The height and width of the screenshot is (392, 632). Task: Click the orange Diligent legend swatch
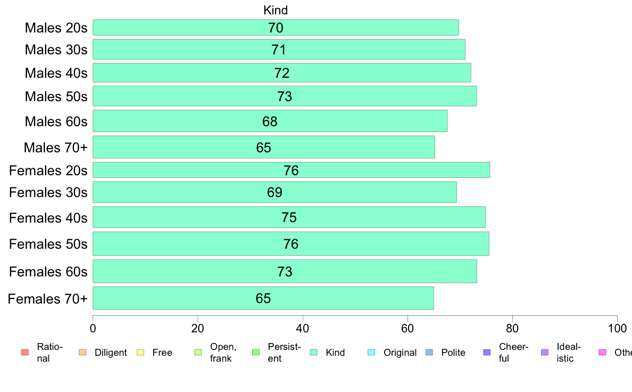[x=82, y=353]
